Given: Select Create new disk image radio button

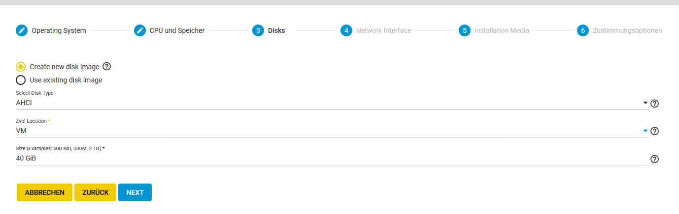Looking at the screenshot, I should (21, 67).
